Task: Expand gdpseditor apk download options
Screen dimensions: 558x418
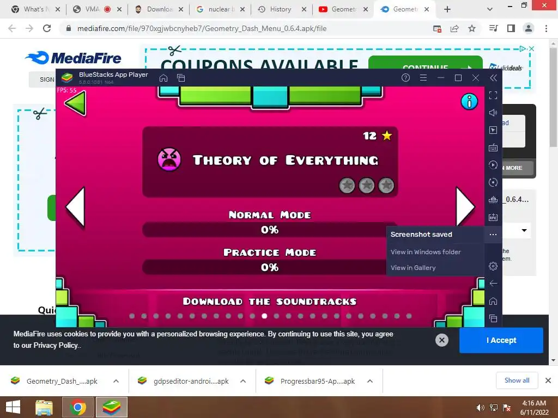Action: (x=243, y=381)
